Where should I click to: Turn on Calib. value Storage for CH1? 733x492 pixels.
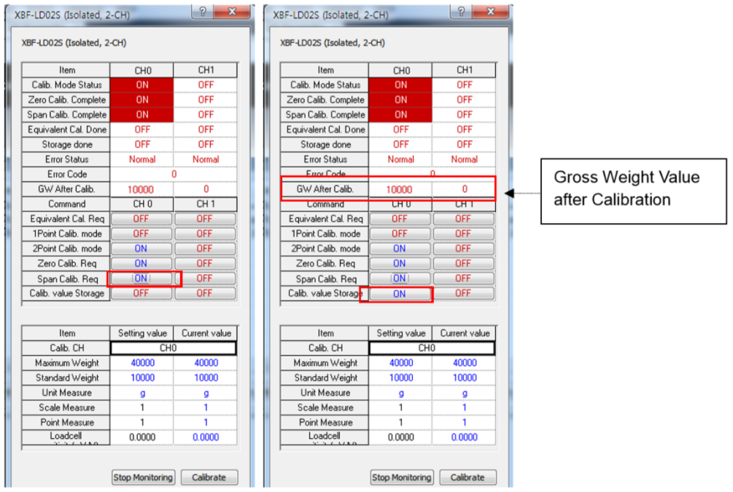205,293
